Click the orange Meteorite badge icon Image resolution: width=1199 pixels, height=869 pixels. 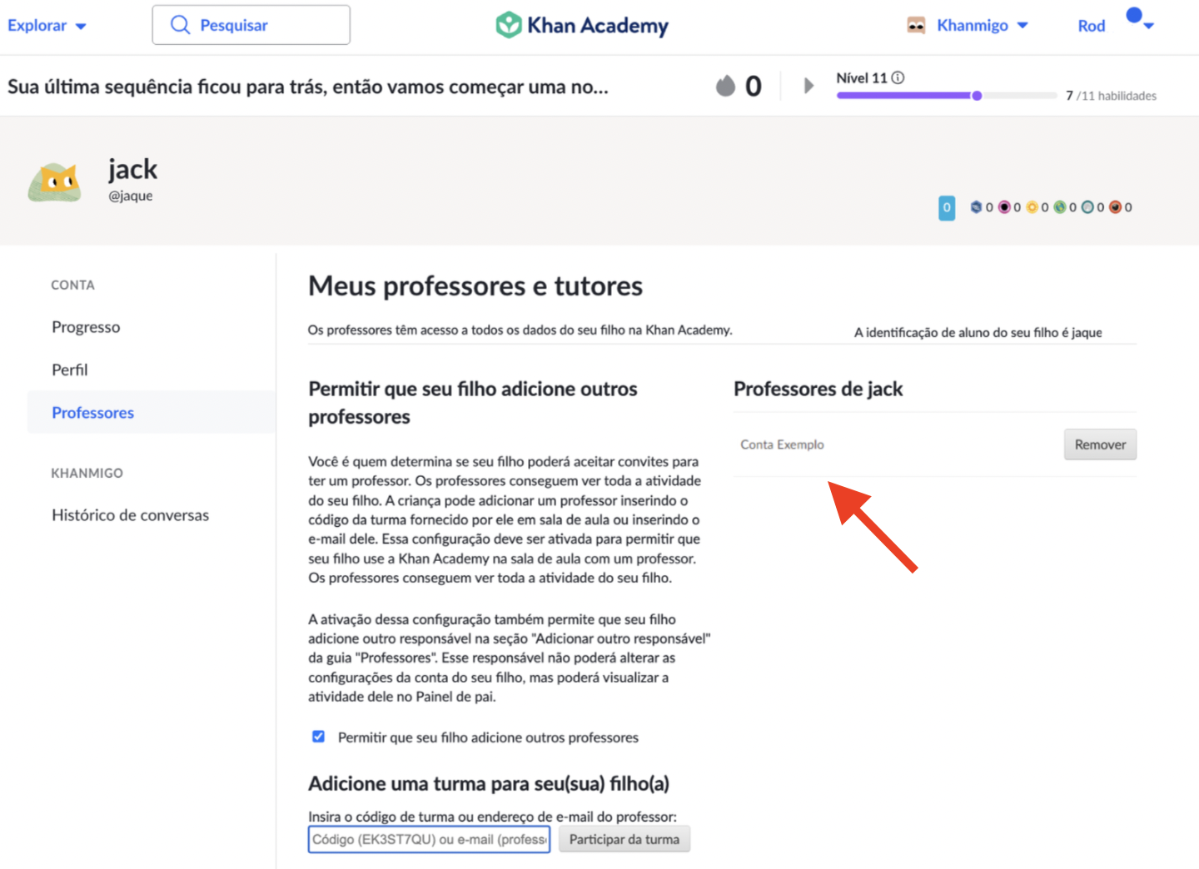pyautogui.click(x=1115, y=206)
